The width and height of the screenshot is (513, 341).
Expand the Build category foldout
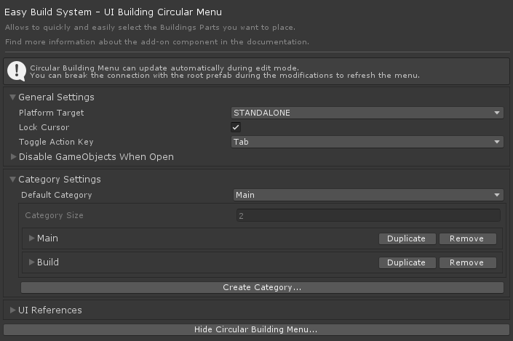coord(31,262)
